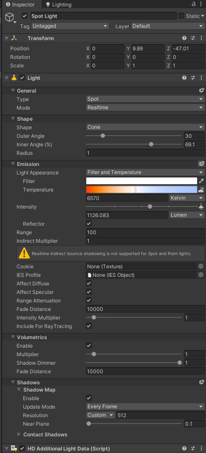Click the GameObject cube icon picker

pos(10,17)
